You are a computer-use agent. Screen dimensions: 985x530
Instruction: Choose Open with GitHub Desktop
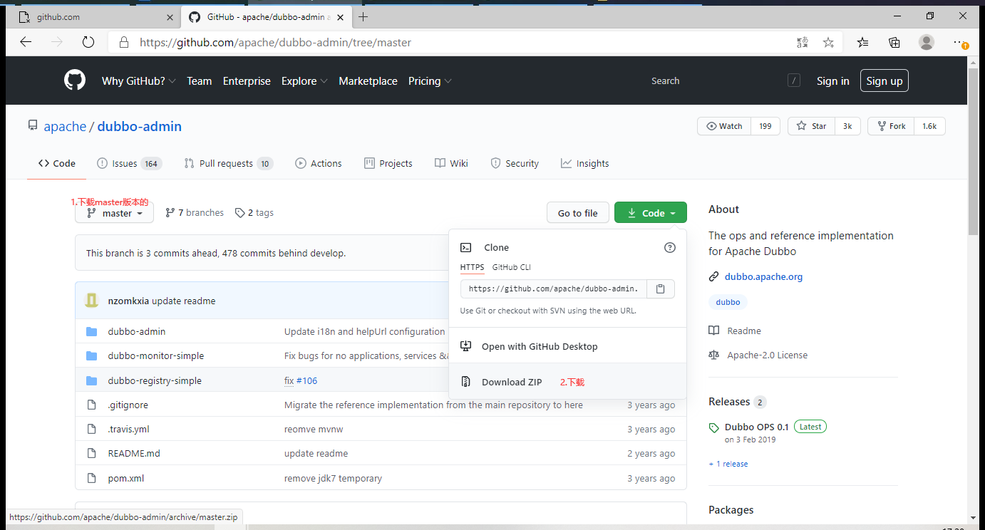pos(568,346)
